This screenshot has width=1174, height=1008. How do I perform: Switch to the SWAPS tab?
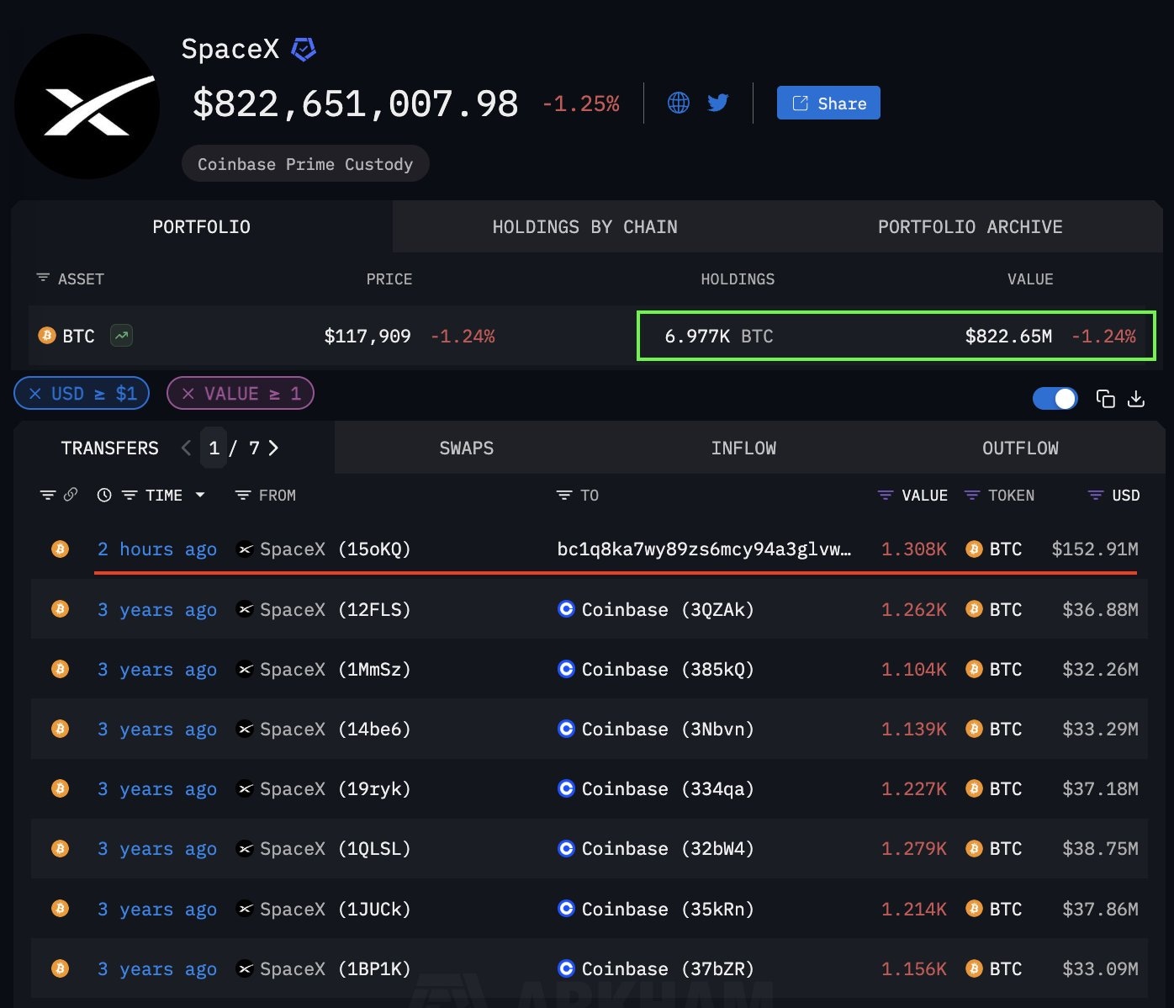pyautogui.click(x=467, y=448)
